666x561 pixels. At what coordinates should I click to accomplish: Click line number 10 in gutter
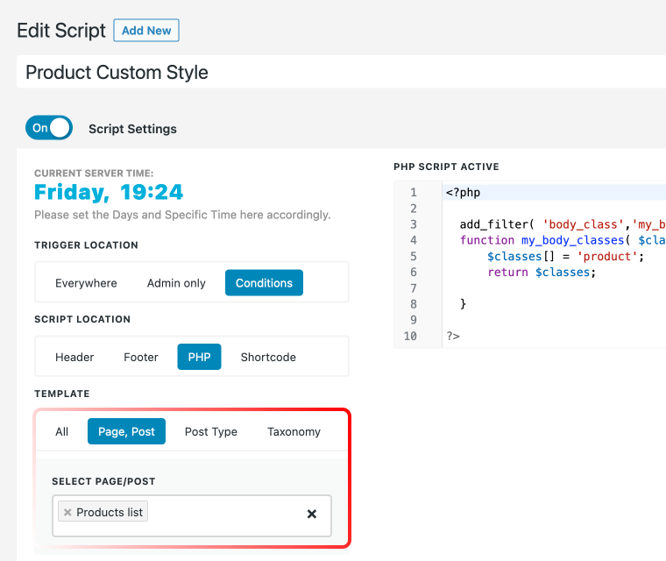[410, 337]
